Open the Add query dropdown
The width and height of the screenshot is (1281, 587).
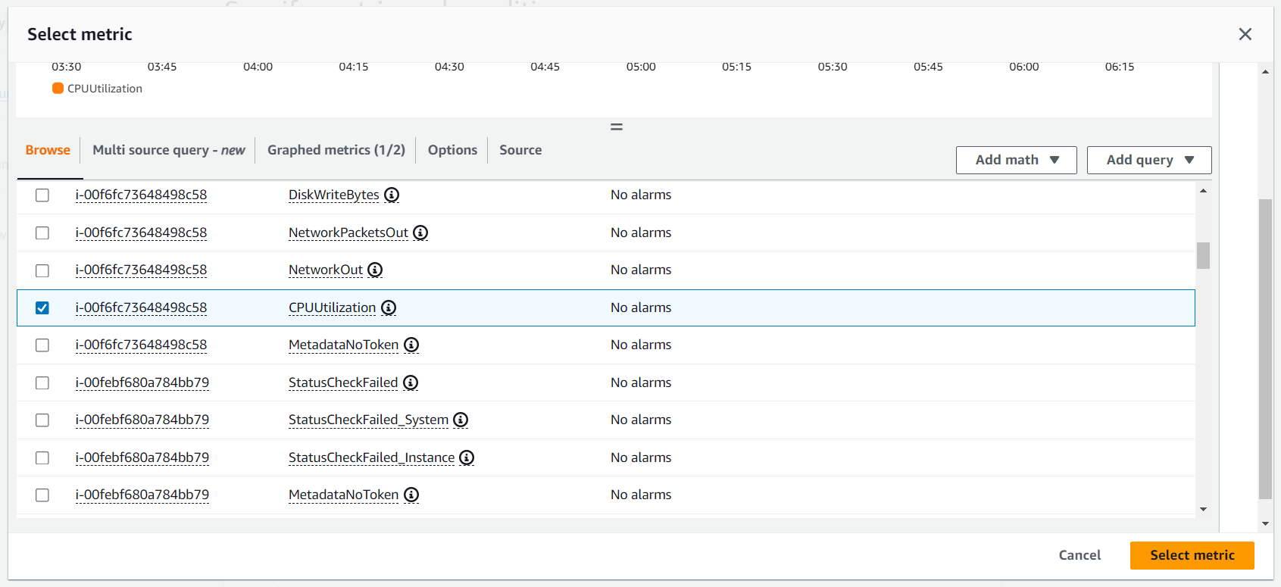pos(1148,160)
